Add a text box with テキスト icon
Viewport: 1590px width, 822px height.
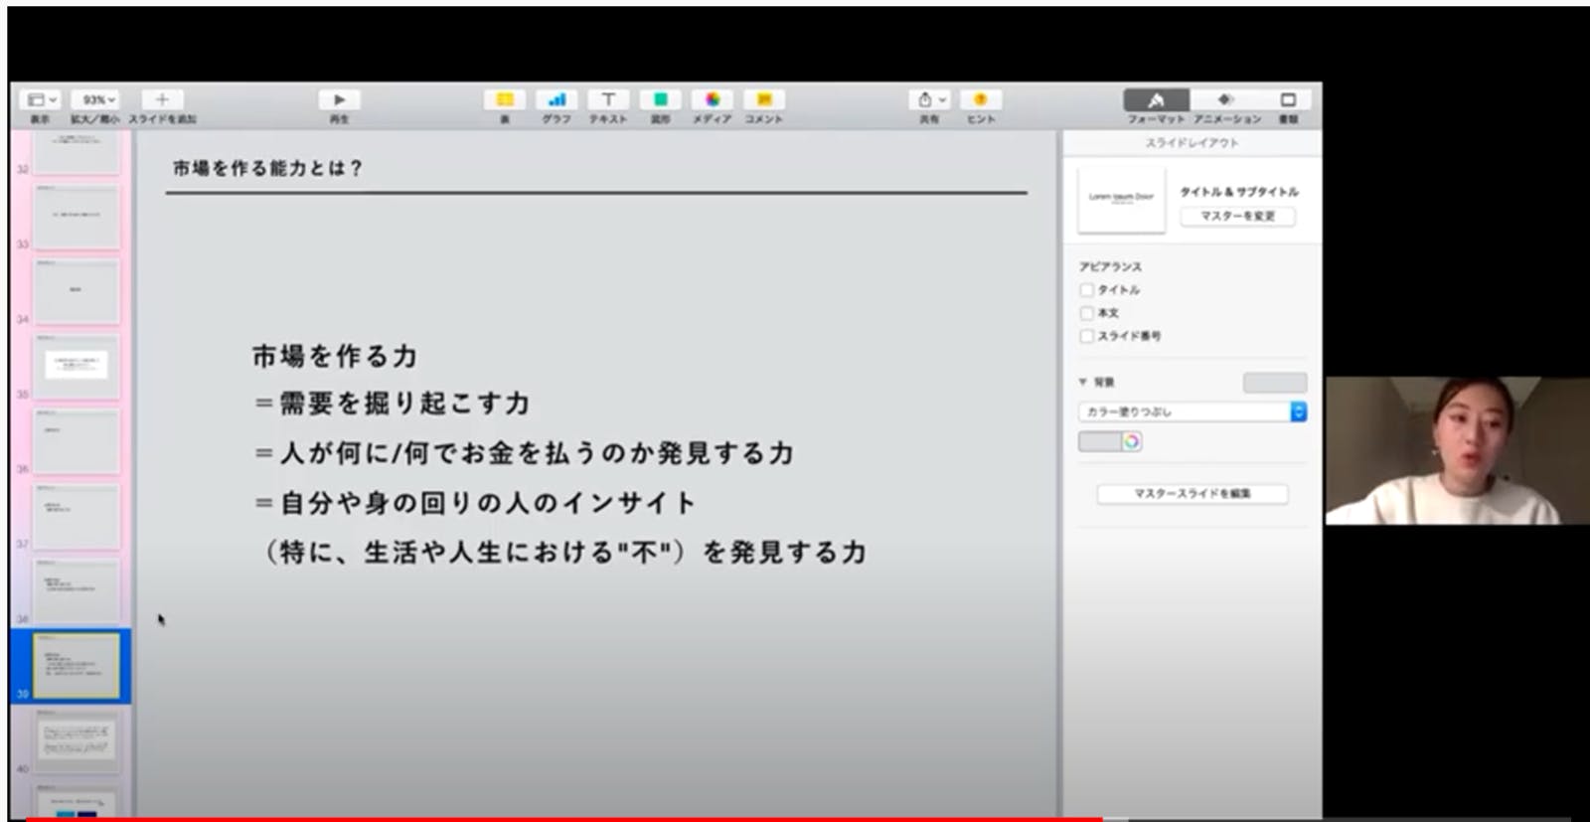[x=608, y=99]
